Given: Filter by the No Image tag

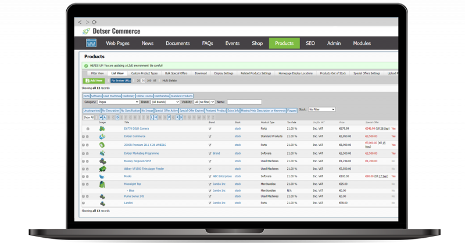Looking at the screenshot, I should [147, 110].
